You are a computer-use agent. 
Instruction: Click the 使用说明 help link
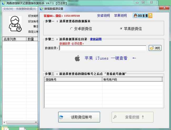click(96, 39)
